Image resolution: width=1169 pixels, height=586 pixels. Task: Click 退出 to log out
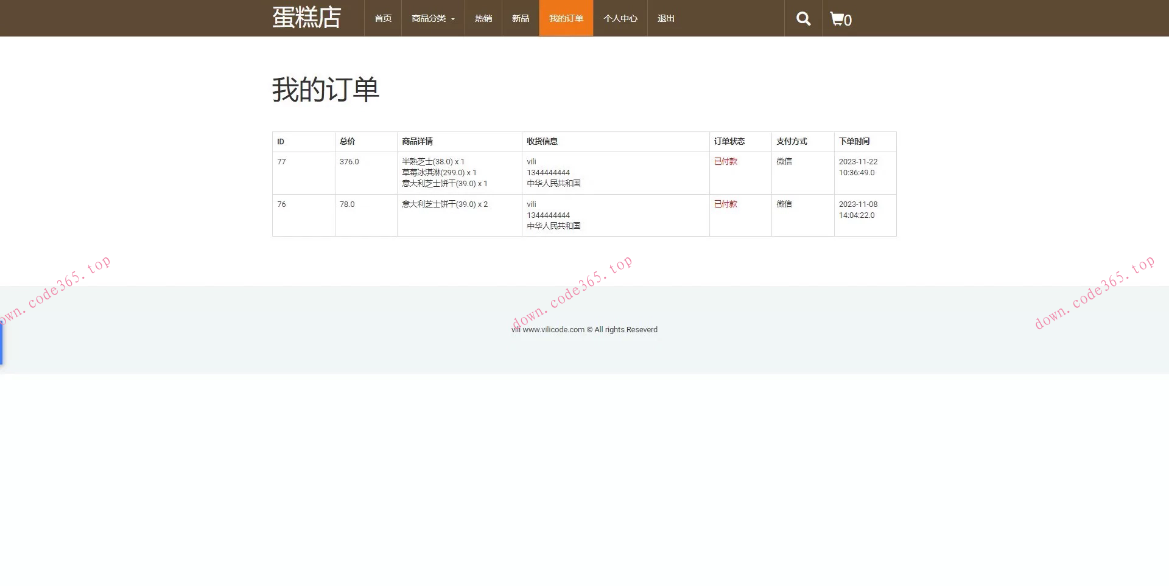point(665,18)
